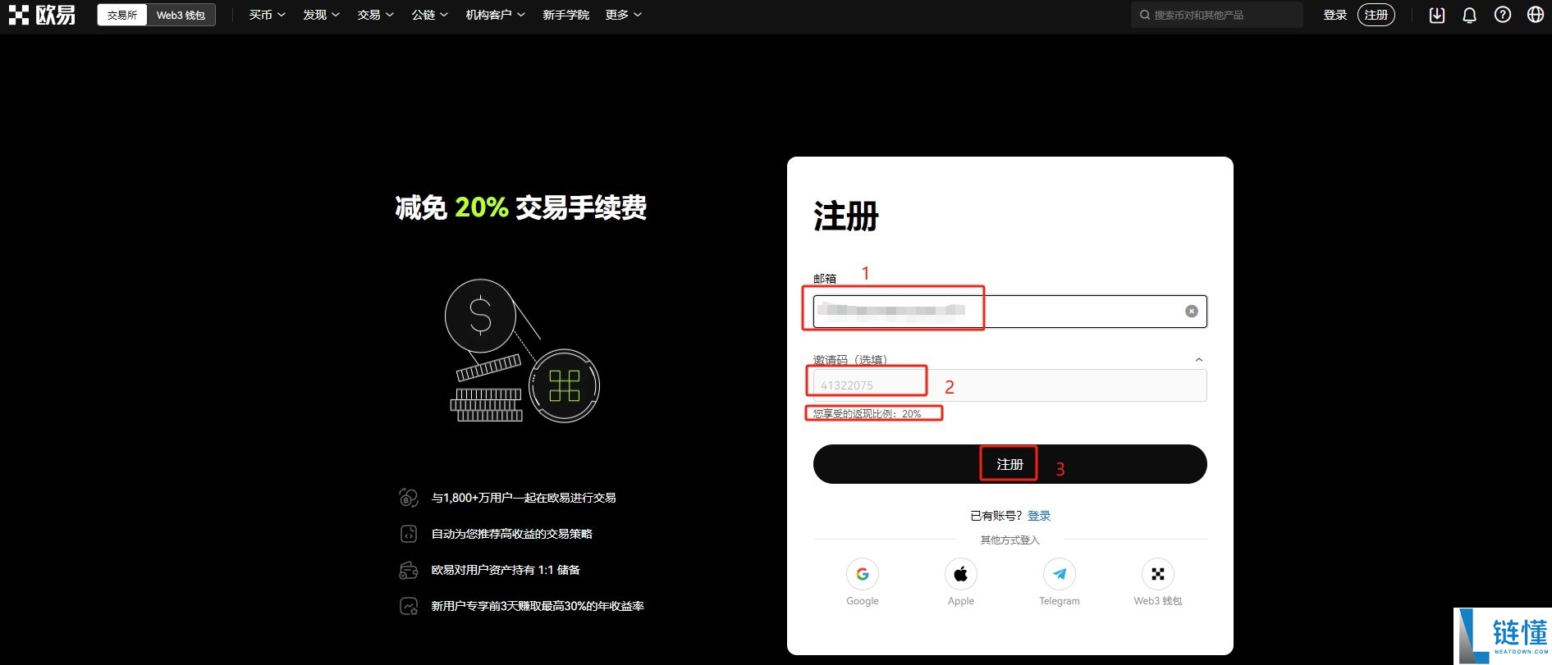This screenshot has width=1552, height=665.
Task: Sign in with the Apple icon
Action: click(x=960, y=574)
